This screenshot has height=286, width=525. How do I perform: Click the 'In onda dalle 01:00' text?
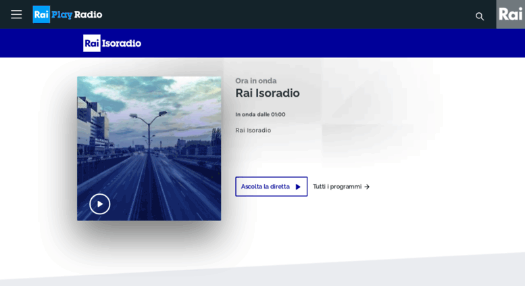[x=260, y=114]
